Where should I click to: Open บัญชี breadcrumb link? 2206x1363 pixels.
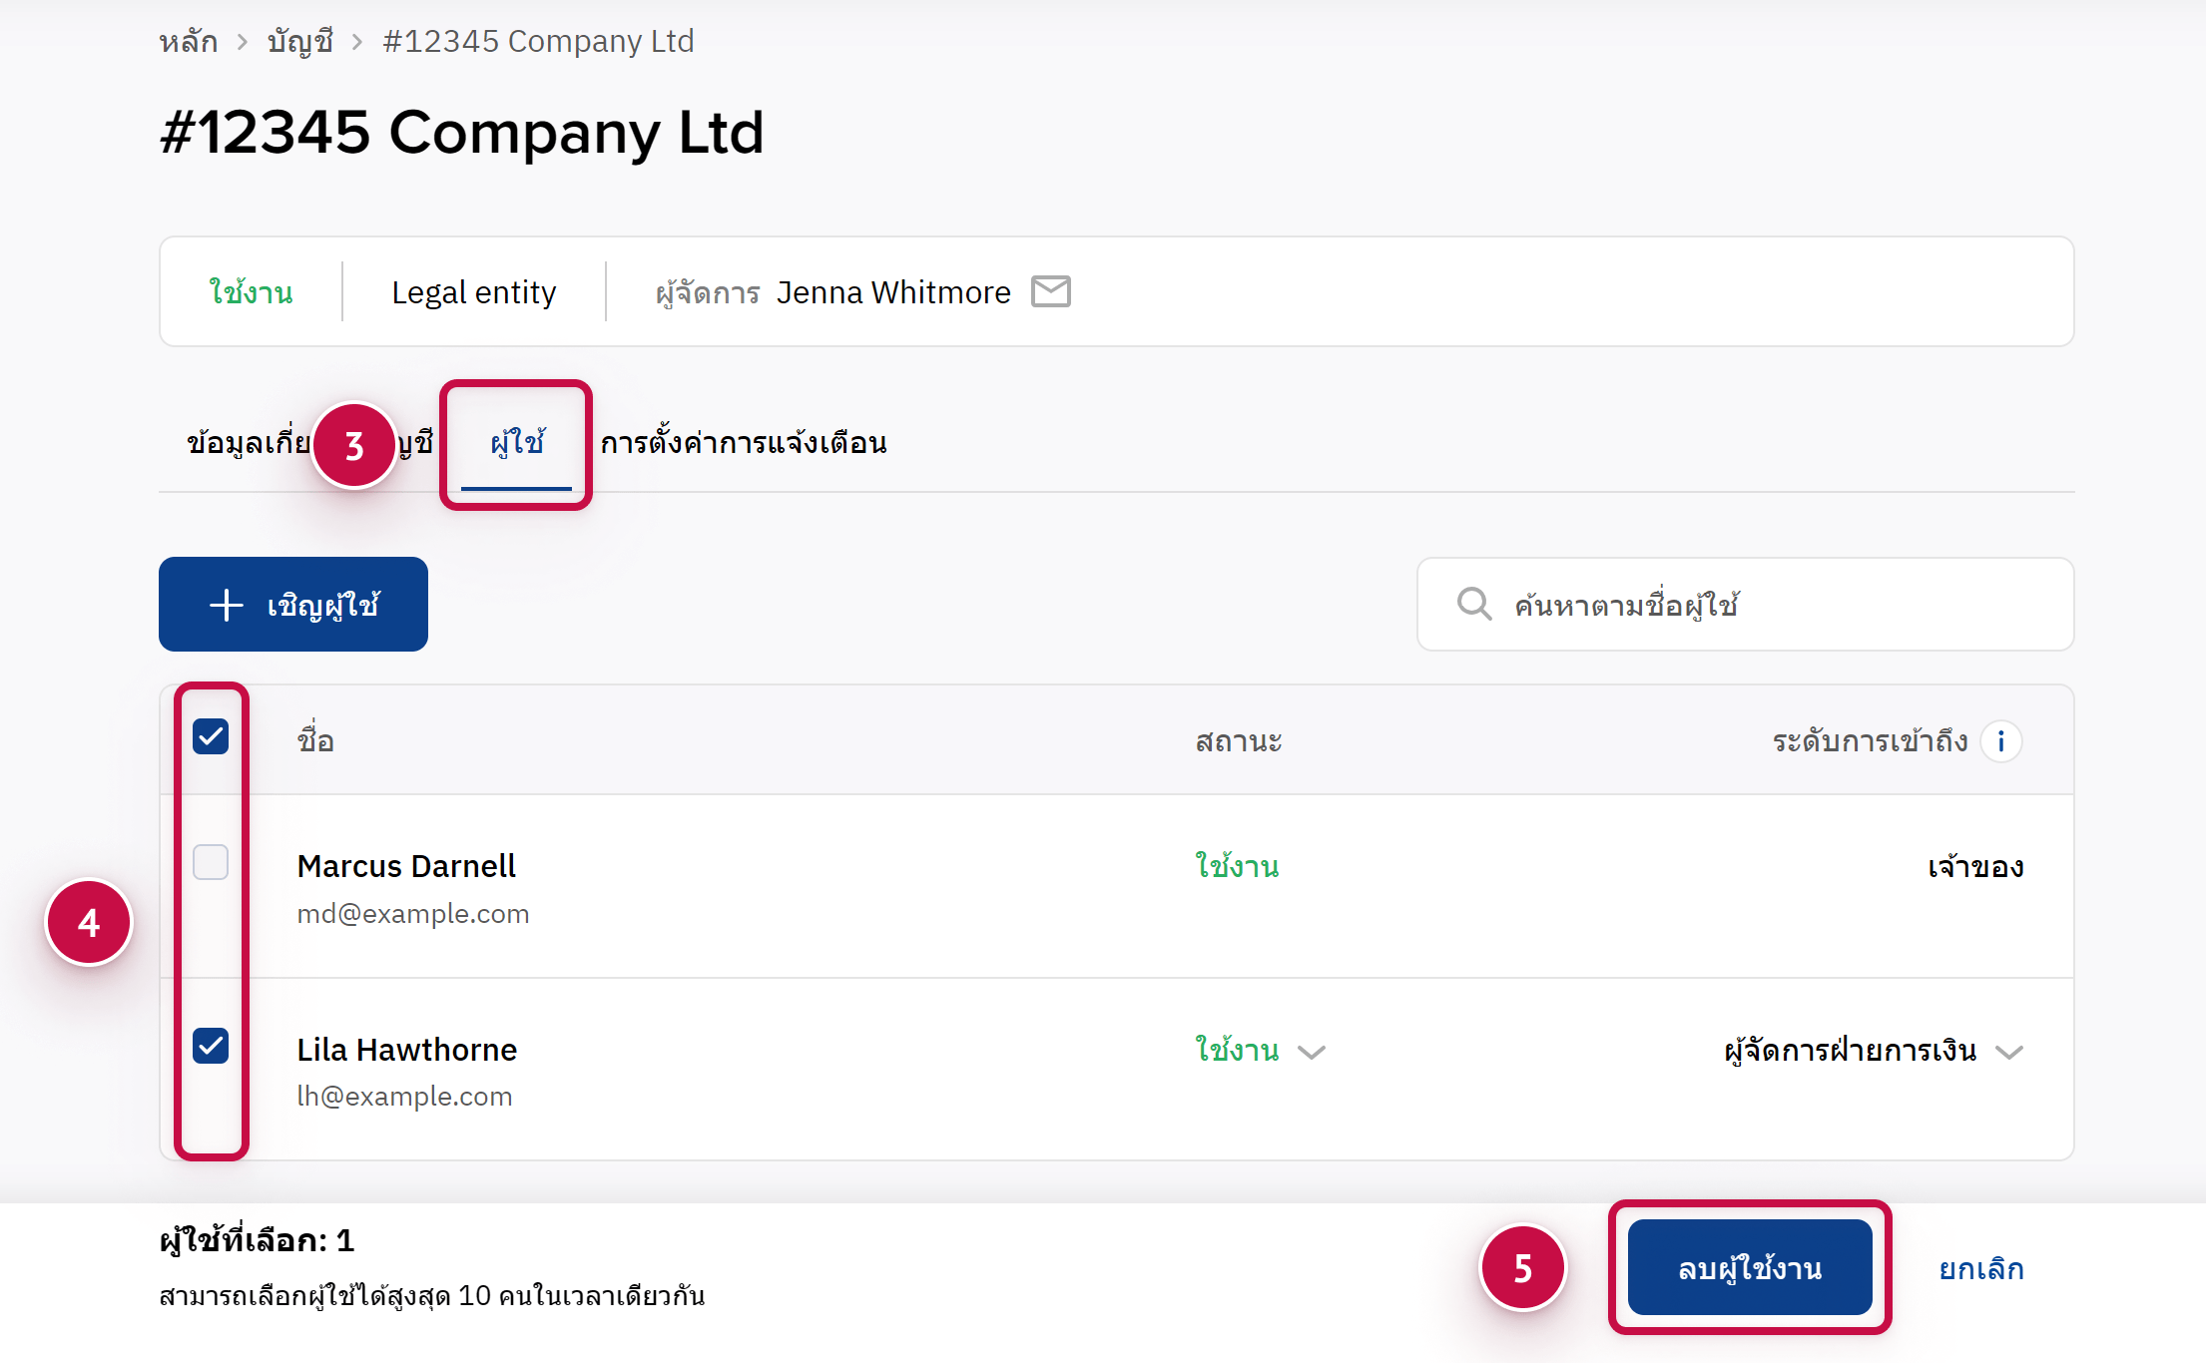pos(299,42)
